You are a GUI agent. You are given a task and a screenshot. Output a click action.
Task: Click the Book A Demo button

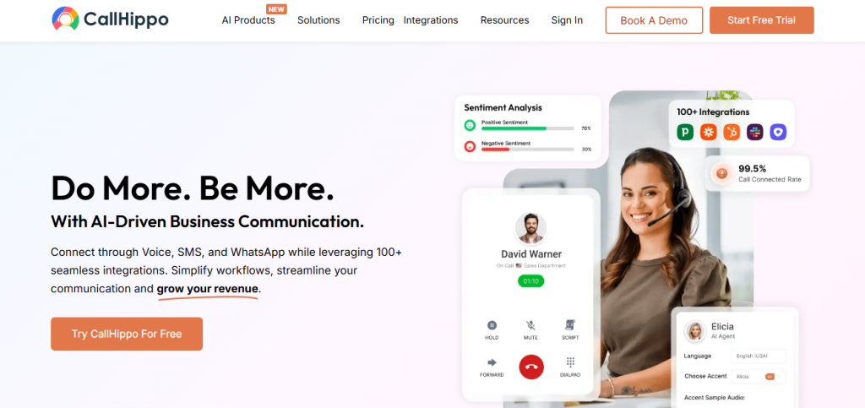point(654,20)
